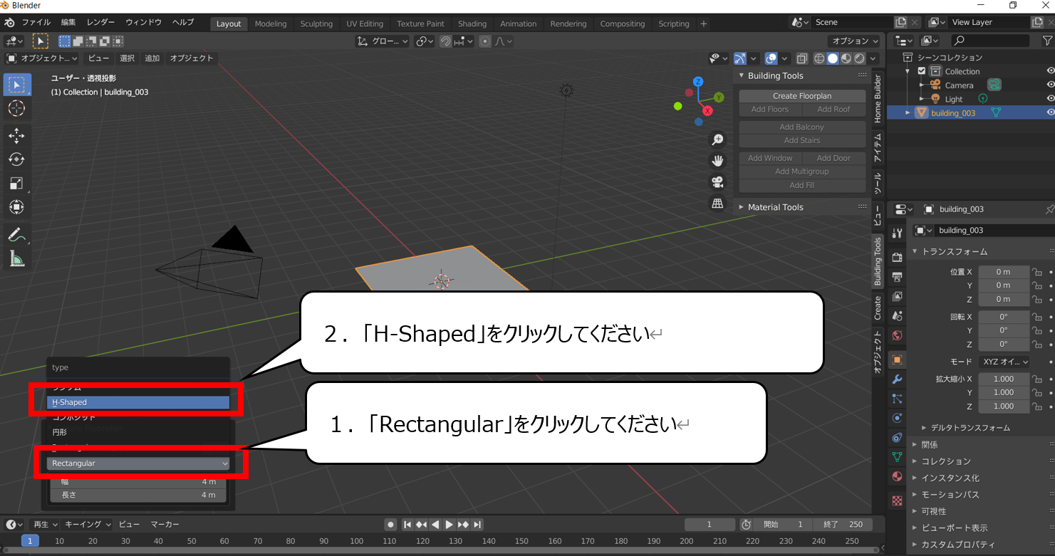Viewport: 1055px width, 556px height.
Task: Toggle X-ray display icon
Action: 802,58
